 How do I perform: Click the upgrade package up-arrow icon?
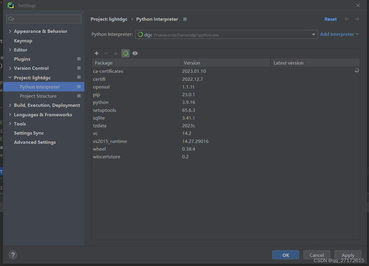(116, 53)
